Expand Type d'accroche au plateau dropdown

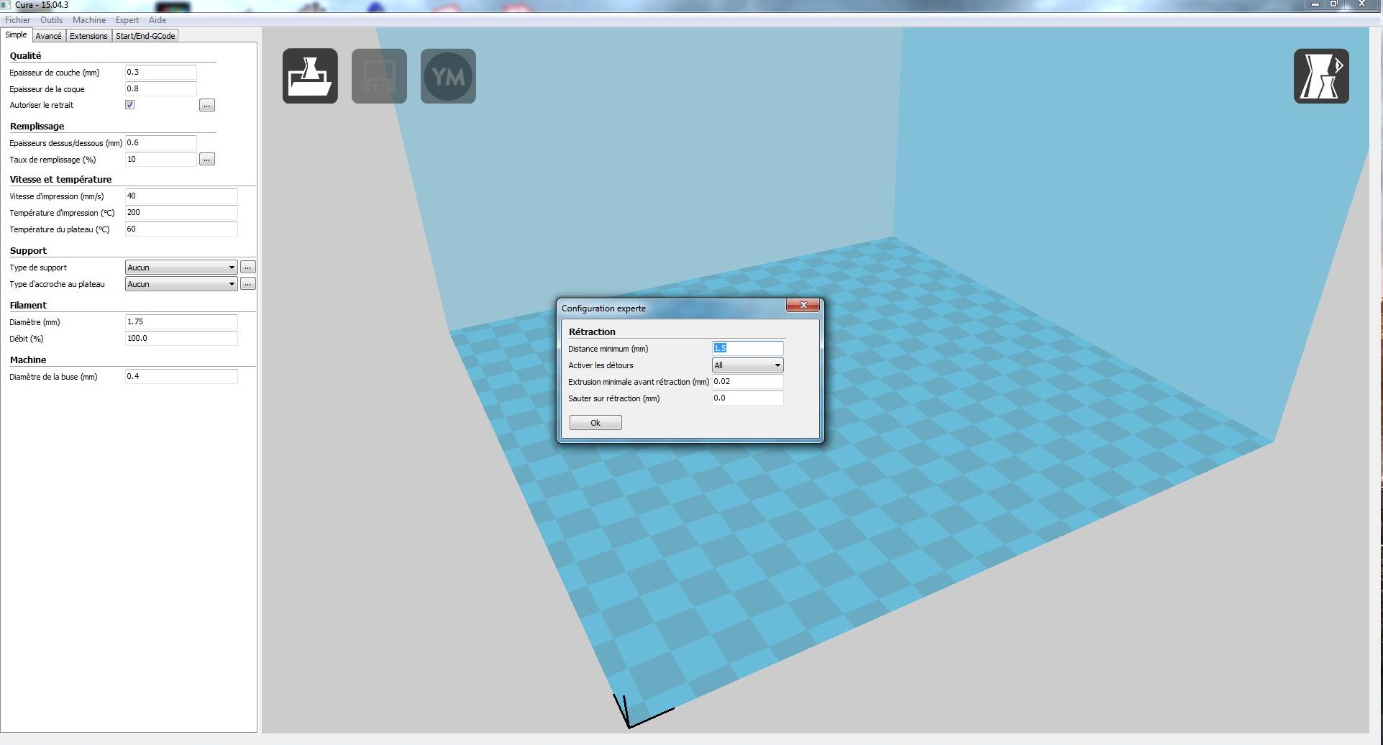coord(181,284)
